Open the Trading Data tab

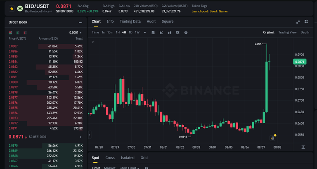(x=130, y=21)
